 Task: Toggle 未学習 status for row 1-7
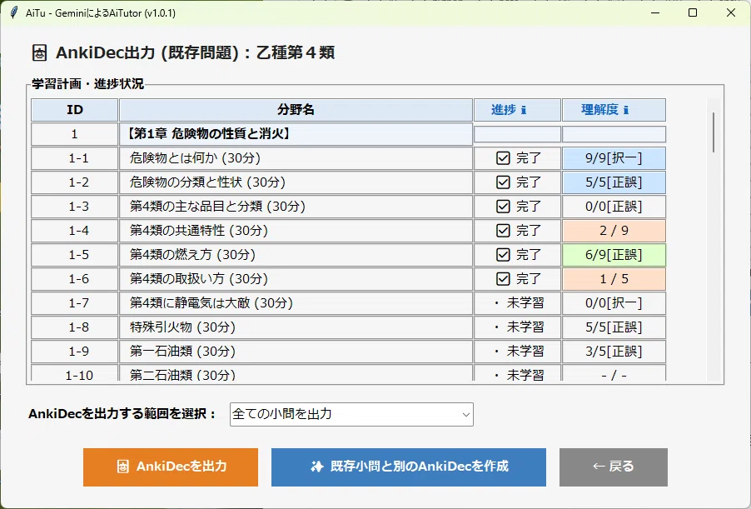(517, 303)
